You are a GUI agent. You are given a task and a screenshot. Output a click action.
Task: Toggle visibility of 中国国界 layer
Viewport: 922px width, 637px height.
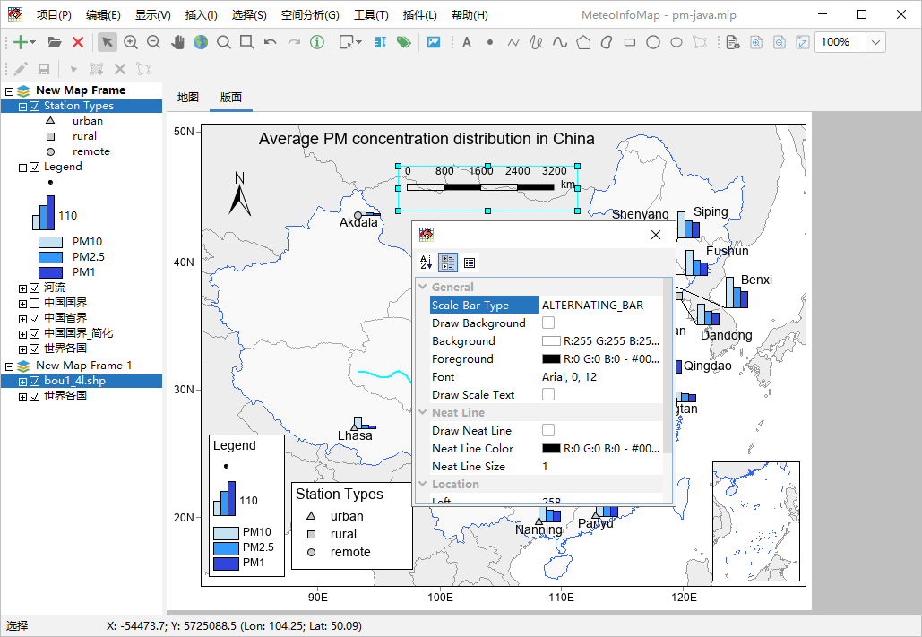[35, 303]
